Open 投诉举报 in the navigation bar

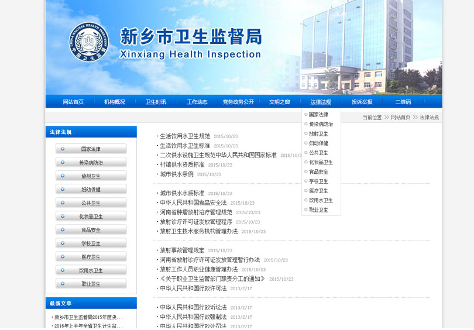coord(362,102)
